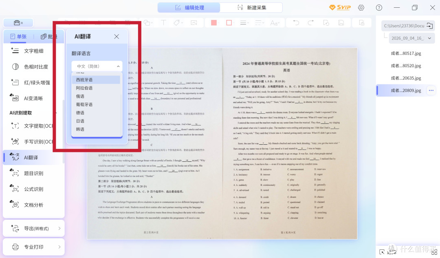Select 西班牙语 from language list
Image resolution: width=440 pixels, height=258 pixels.
point(96,80)
